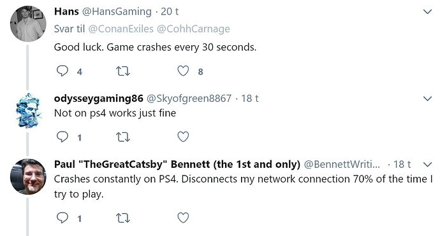
Task: Retweet odysseygaming86's works just fine tweet
Action: pos(123,137)
